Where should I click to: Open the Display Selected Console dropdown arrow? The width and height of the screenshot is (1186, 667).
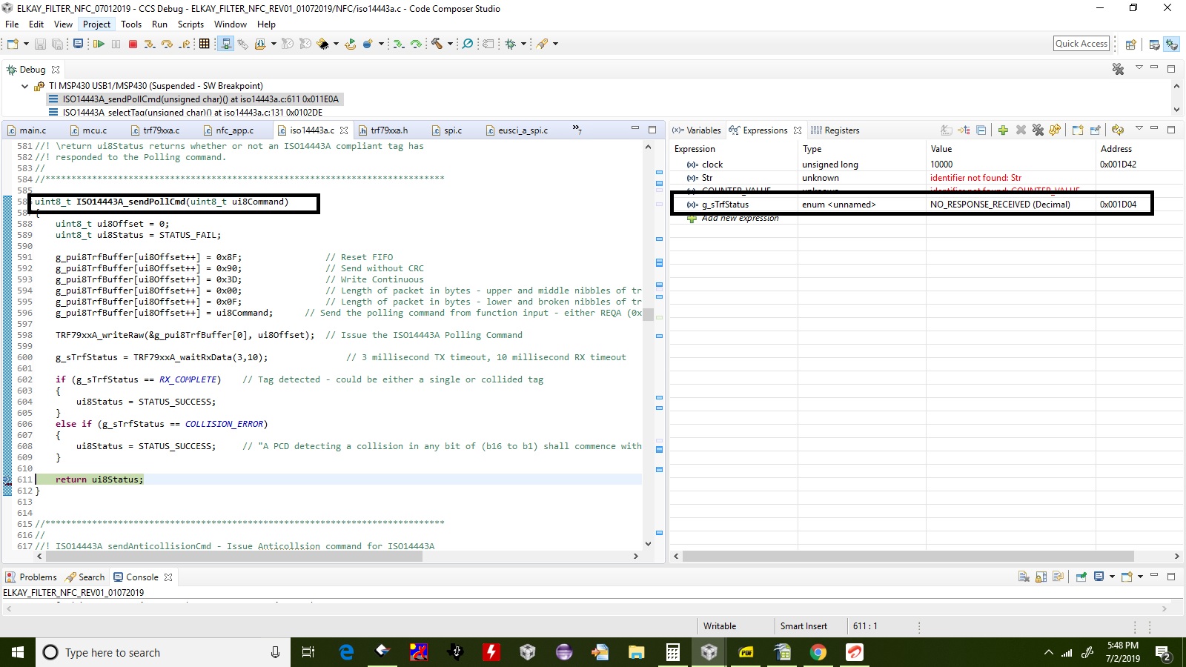click(x=1112, y=577)
